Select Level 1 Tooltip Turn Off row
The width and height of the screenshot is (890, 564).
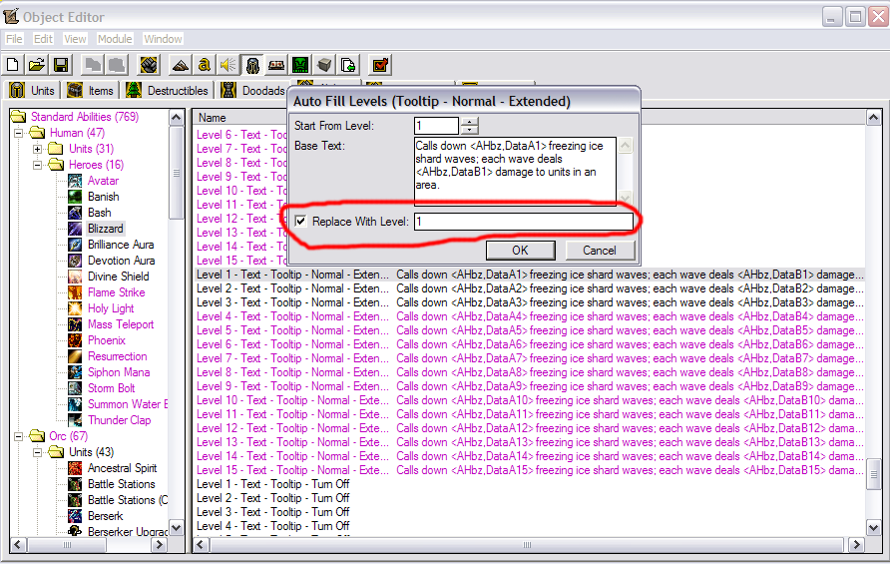pos(273,484)
